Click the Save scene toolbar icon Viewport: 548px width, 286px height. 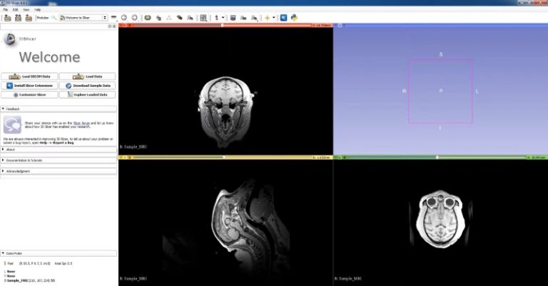click(x=28, y=17)
